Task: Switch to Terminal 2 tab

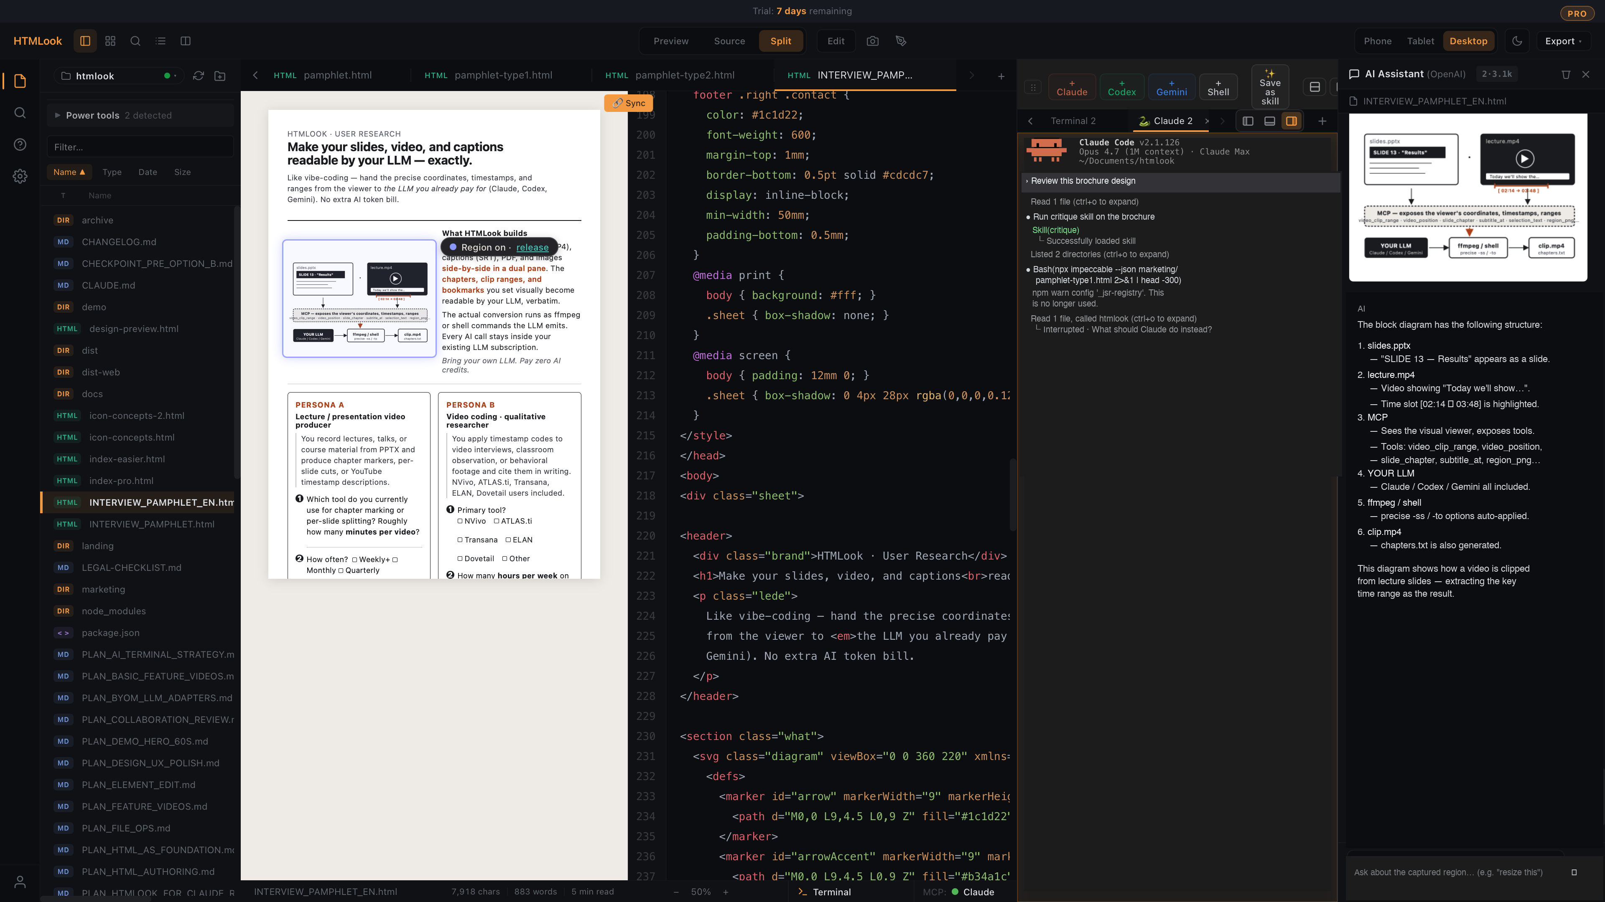Action: (x=1073, y=121)
